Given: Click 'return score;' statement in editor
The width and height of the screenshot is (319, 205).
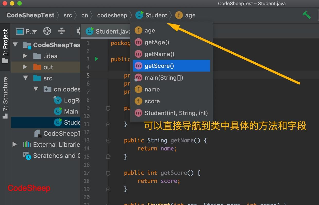Looking at the screenshot, I should (158, 181).
